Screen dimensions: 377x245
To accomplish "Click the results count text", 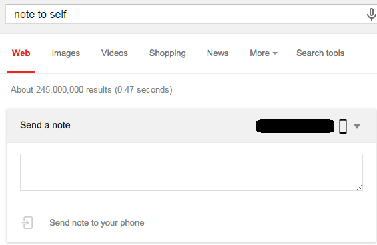I will [91, 90].
